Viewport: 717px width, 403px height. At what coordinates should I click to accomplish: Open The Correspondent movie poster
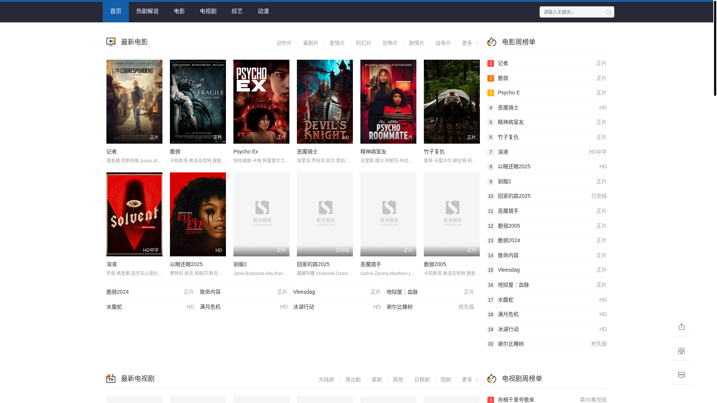pyautogui.click(x=134, y=101)
